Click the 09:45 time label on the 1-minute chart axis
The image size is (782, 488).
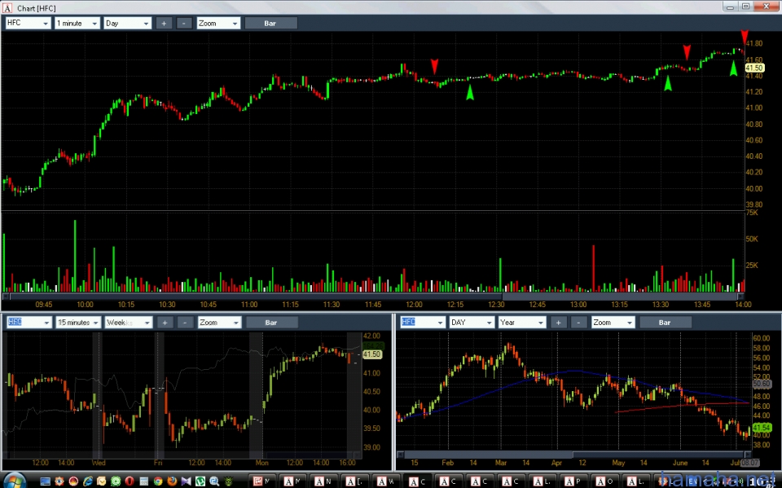(44, 305)
